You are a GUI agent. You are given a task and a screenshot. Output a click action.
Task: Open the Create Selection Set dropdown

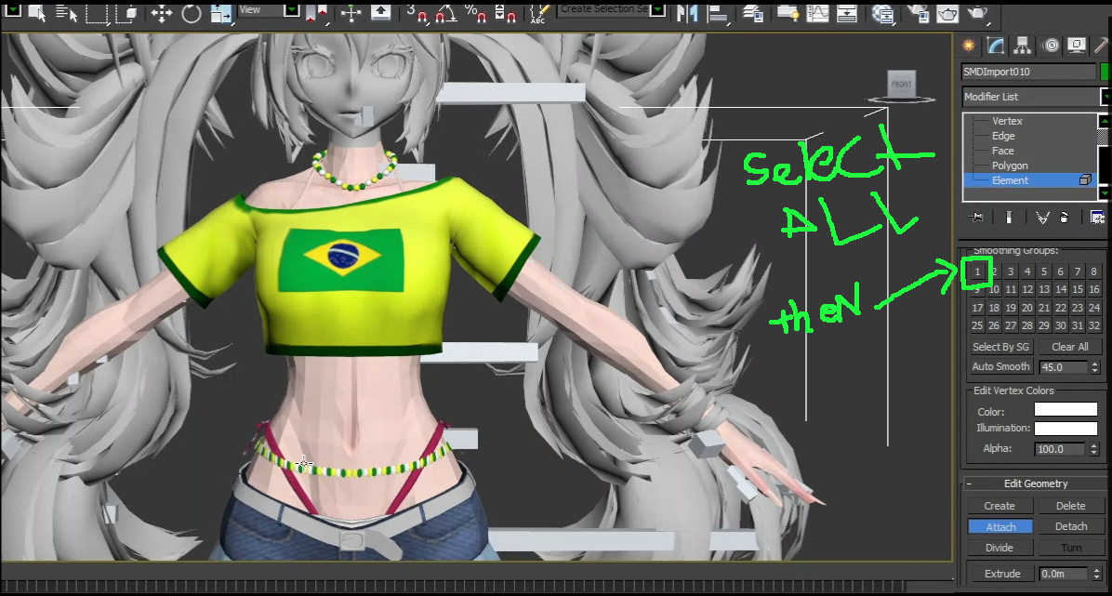click(x=611, y=9)
